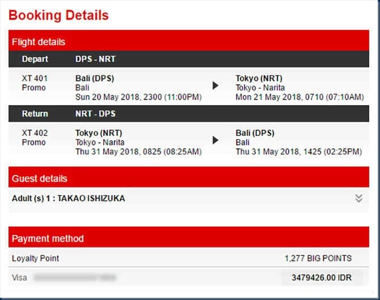Screen dimensions: 380x300
Task: Click departure time Sun 20 May 2018, 2300
Action: click(138, 97)
